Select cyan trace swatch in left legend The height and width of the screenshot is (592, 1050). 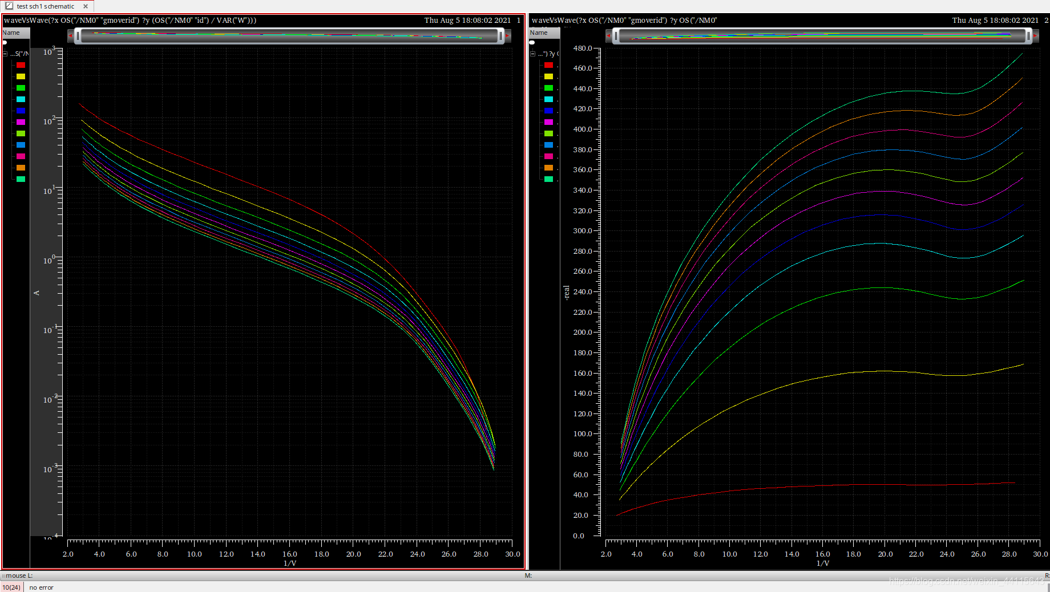(21, 99)
